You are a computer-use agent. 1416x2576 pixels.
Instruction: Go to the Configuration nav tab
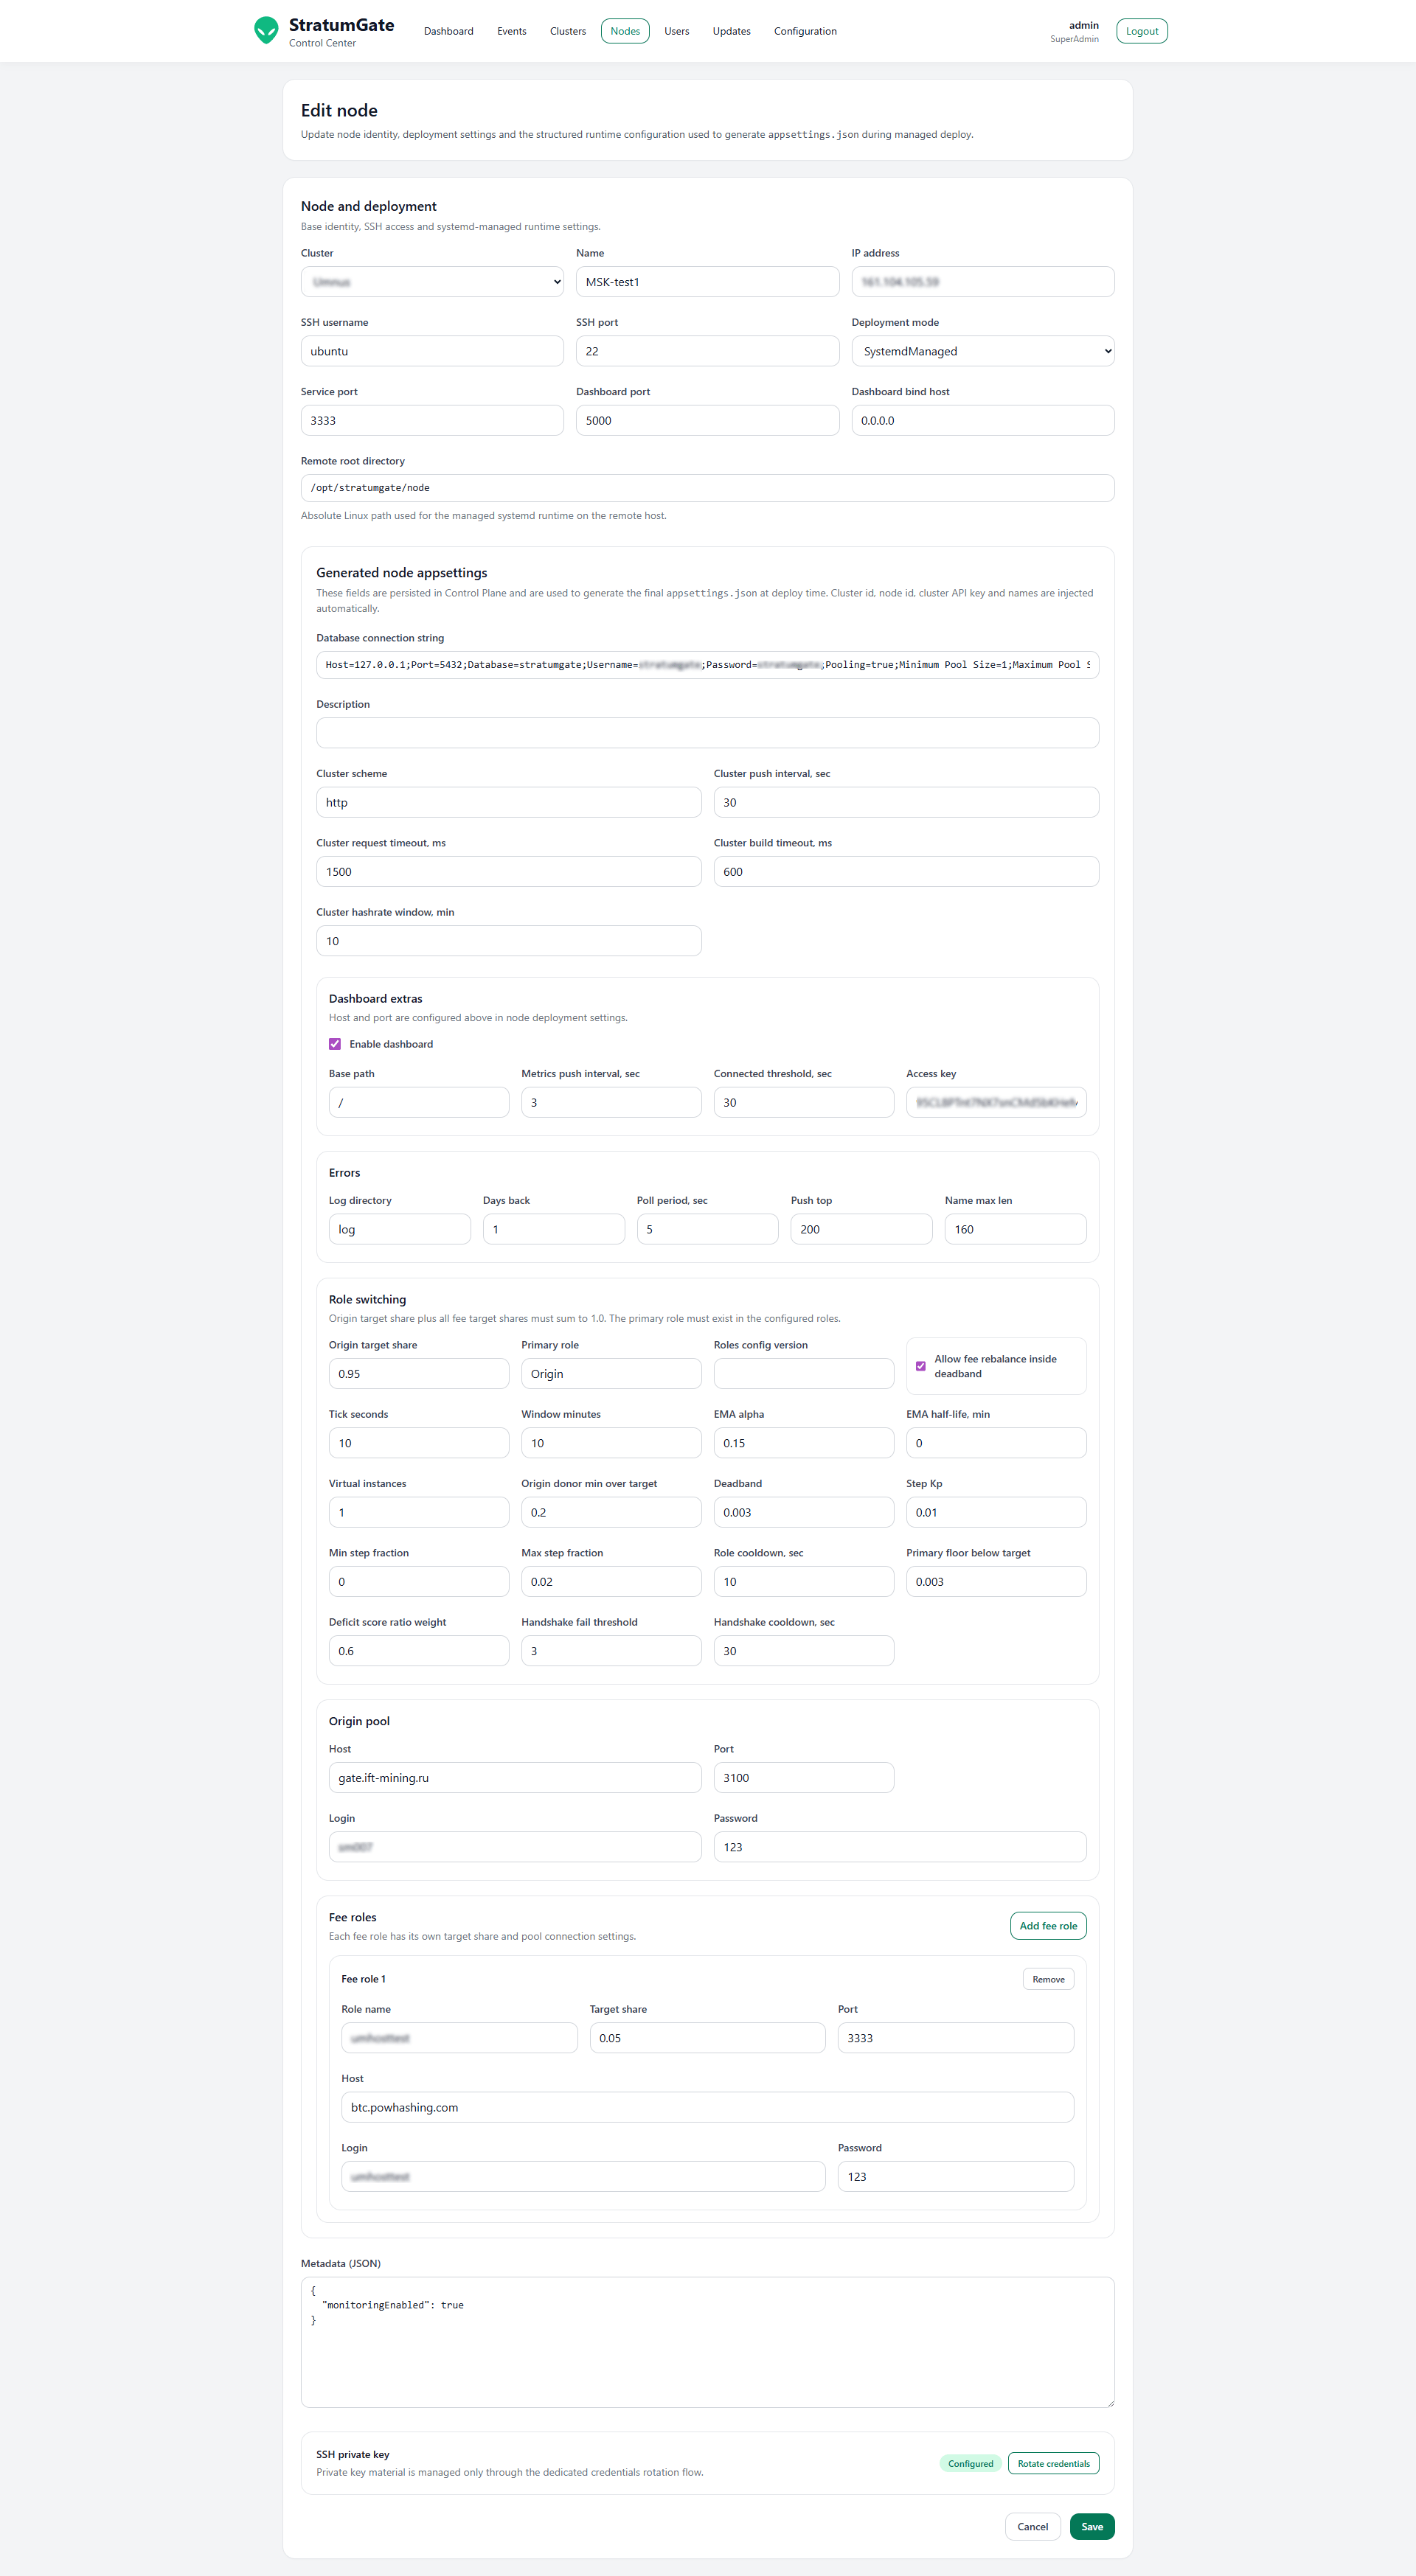point(804,31)
